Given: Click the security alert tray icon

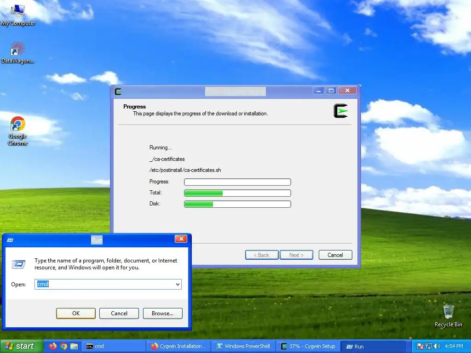Looking at the screenshot, I should tap(420, 346).
